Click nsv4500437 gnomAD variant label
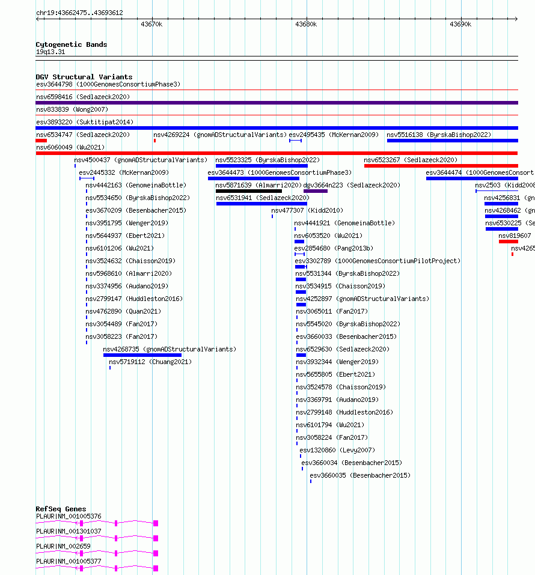This screenshot has width=535, height=575. coord(141,160)
